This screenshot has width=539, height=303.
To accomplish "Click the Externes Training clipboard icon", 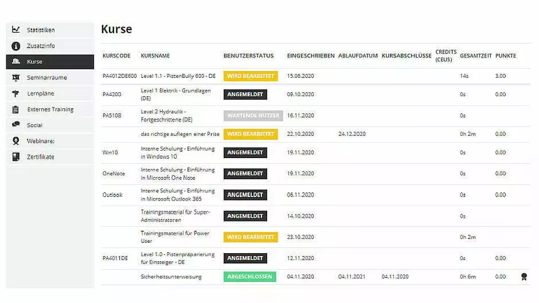I will [x=16, y=109].
